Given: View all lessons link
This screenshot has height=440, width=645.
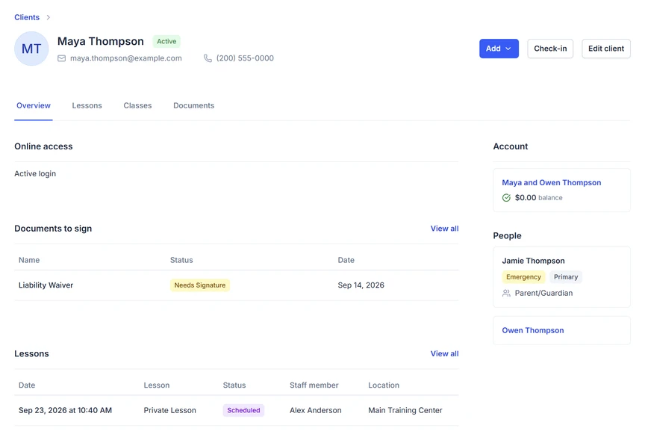Looking at the screenshot, I should (444, 353).
